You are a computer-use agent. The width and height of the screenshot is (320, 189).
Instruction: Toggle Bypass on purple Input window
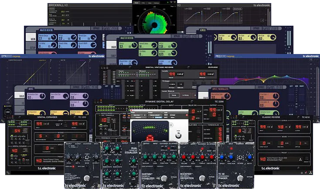pyautogui.click(x=76, y=87)
